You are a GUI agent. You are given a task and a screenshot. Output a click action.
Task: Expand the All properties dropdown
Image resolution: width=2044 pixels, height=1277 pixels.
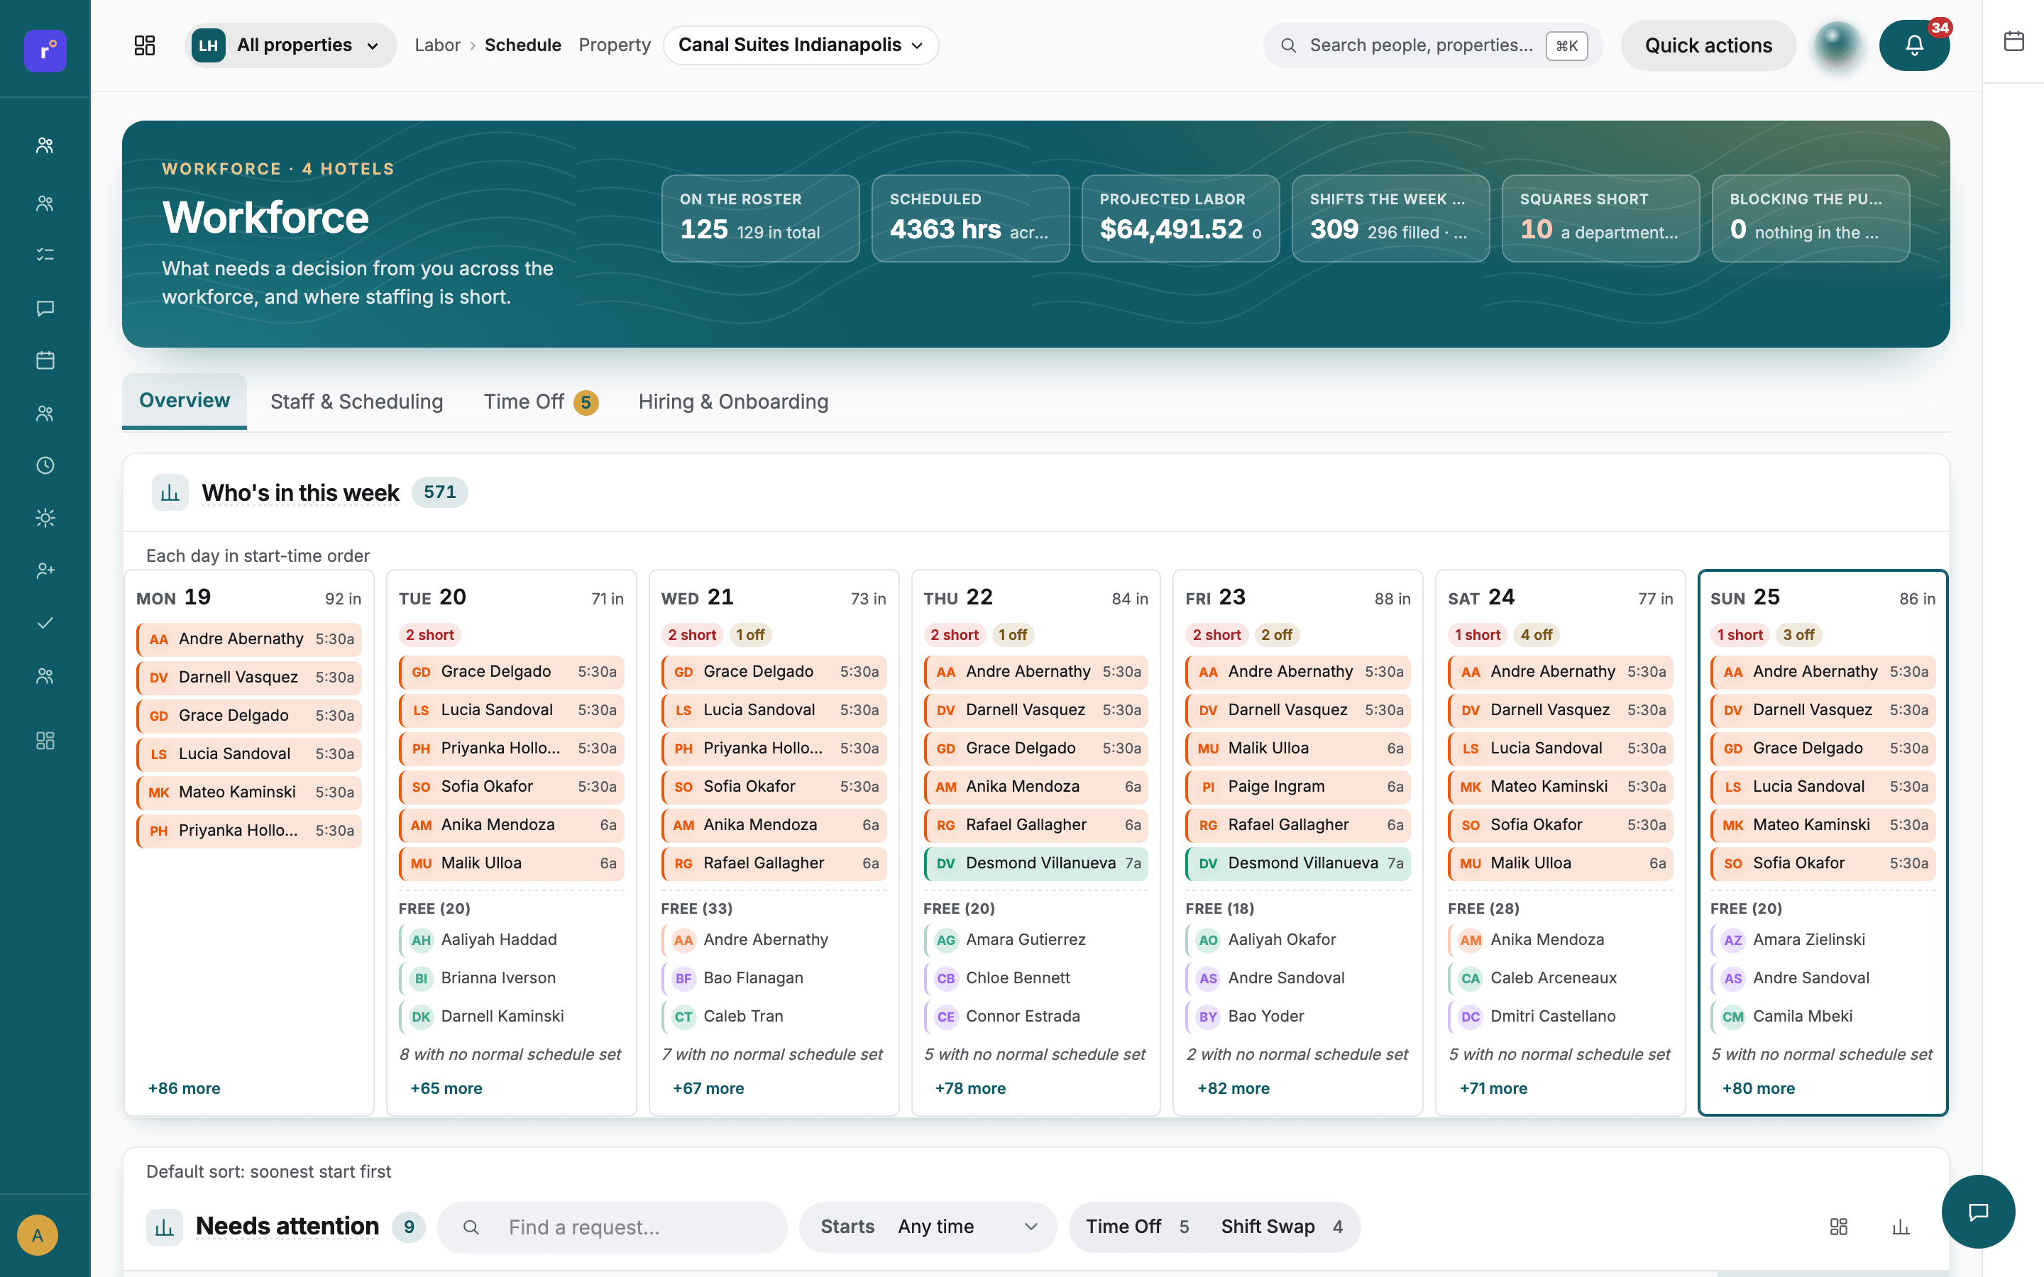[x=290, y=45]
